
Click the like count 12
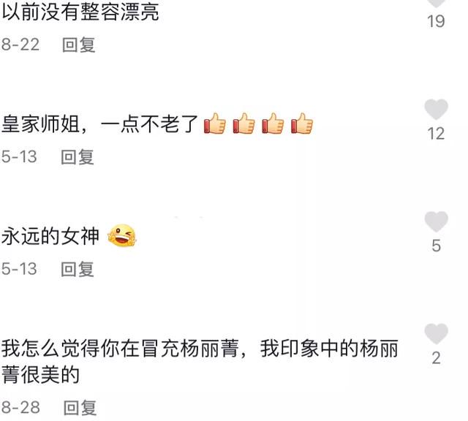436,134
